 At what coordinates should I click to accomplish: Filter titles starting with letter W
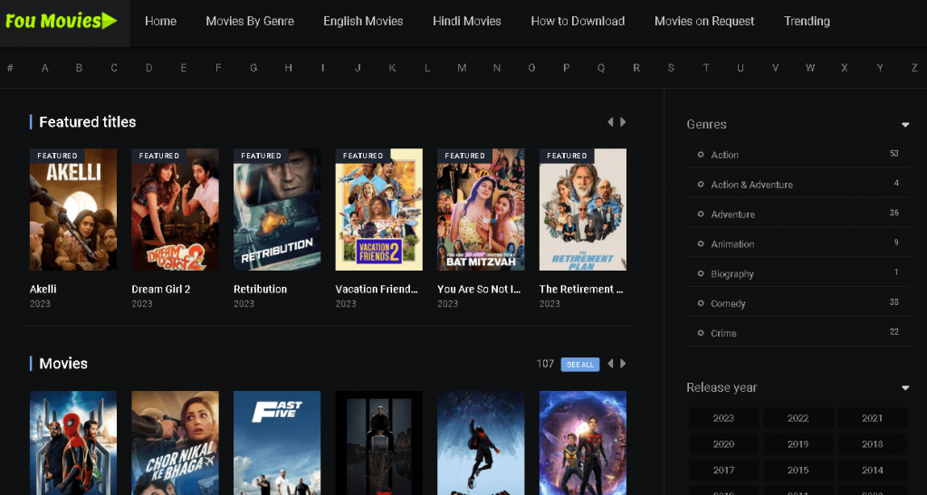[810, 68]
